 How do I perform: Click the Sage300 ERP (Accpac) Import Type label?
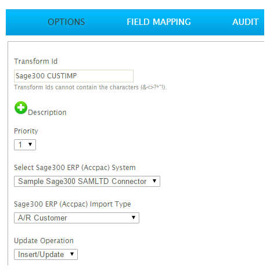[73, 204]
